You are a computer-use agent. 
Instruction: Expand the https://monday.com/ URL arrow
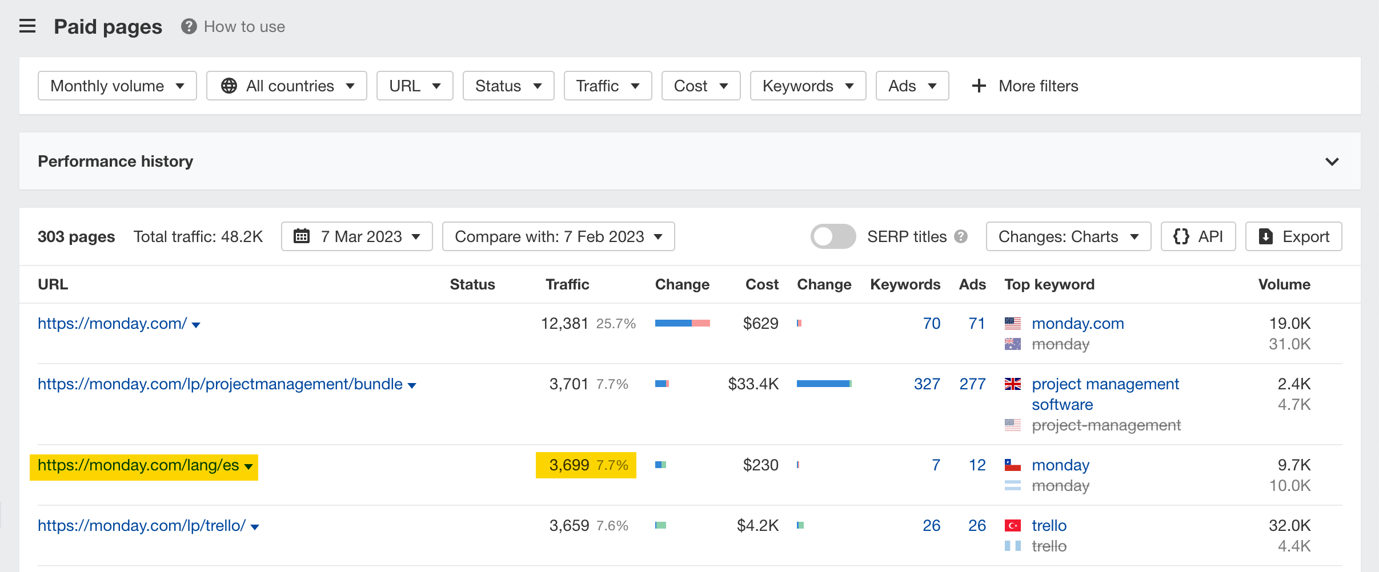[x=196, y=325]
